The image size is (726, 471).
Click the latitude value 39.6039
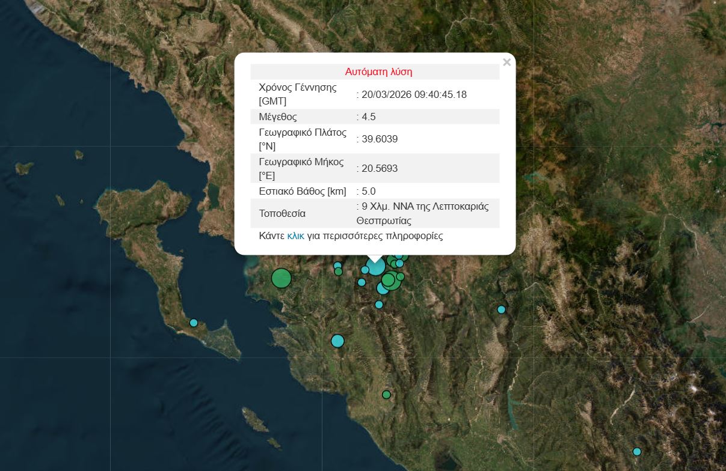tap(379, 139)
